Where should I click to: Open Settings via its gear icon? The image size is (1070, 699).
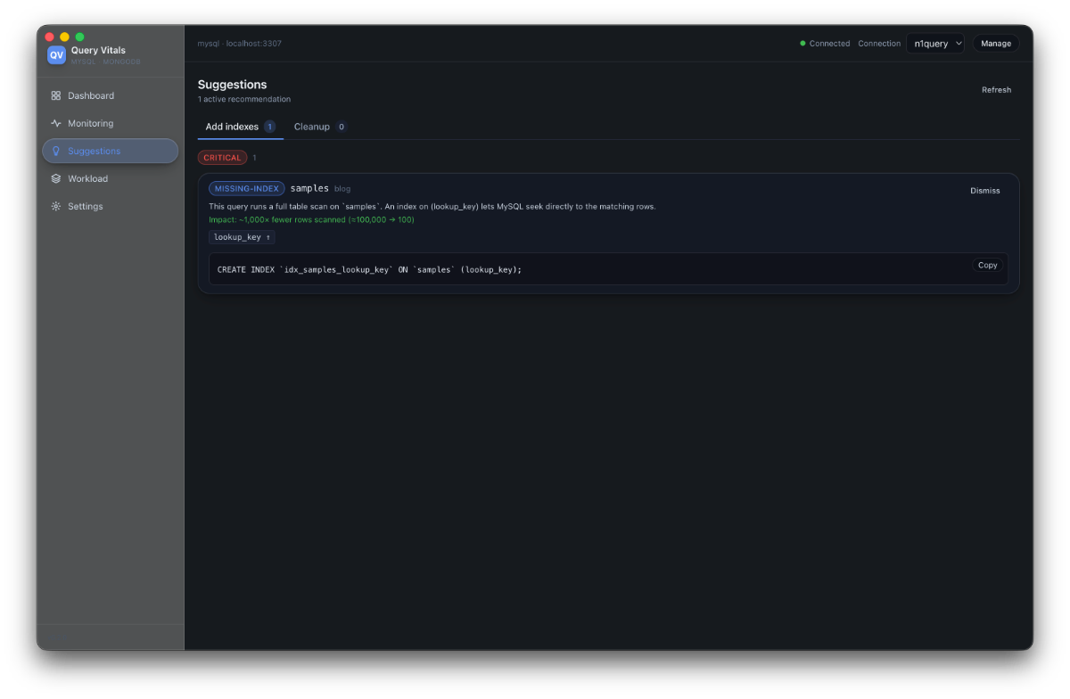point(56,206)
